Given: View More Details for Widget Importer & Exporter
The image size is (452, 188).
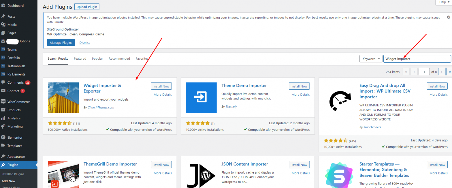Looking at the screenshot, I should 163,95.
